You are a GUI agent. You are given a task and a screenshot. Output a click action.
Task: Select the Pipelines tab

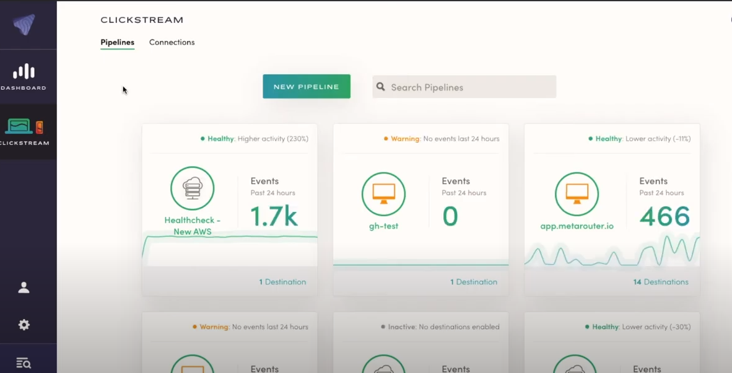click(117, 42)
